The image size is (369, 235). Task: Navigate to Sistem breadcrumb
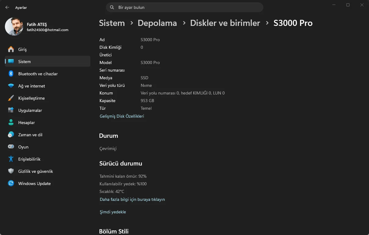point(112,23)
